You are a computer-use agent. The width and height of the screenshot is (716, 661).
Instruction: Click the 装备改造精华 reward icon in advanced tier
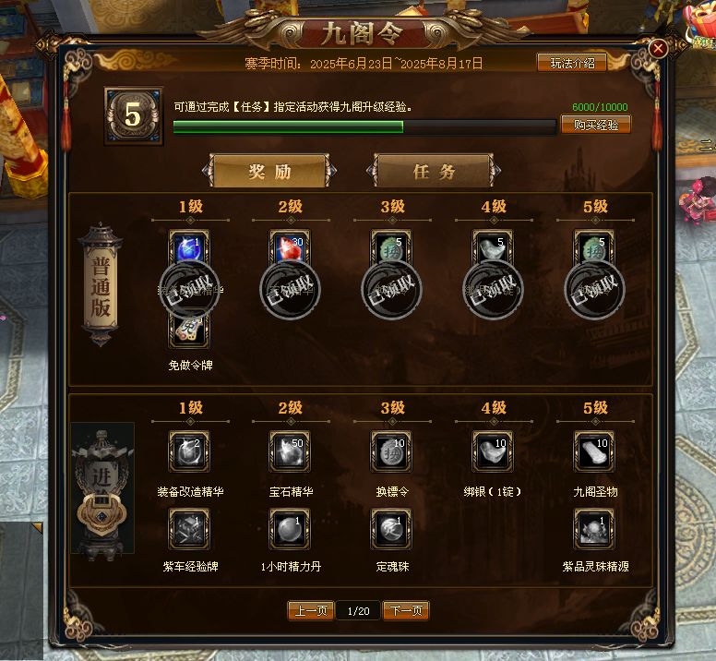pyautogui.click(x=189, y=451)
